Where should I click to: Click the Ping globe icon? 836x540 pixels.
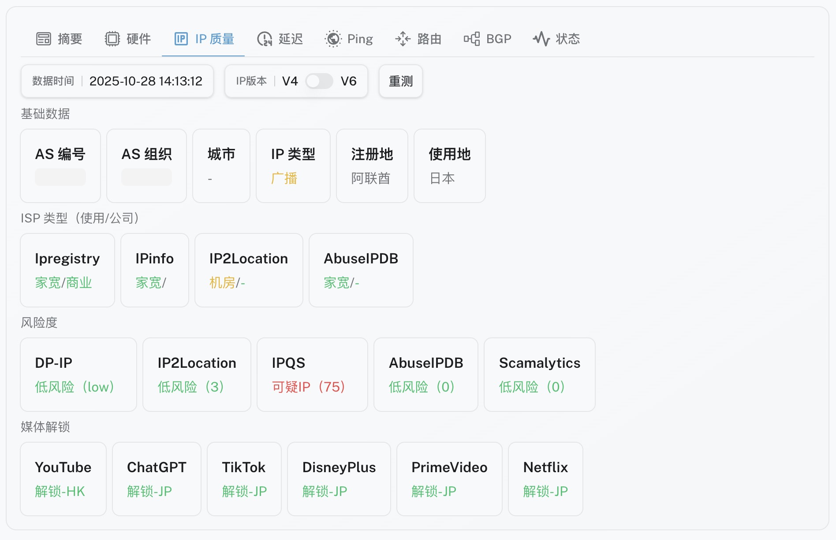pyautogui.click(x=333, y=39)
